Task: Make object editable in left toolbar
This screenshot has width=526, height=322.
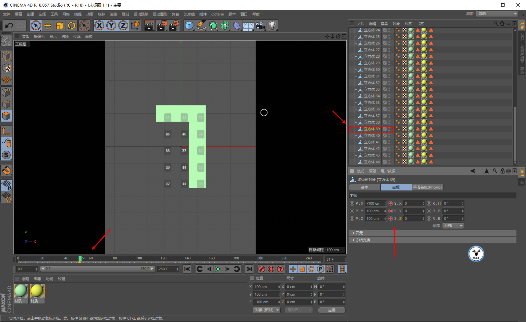Action: point(6,42)
